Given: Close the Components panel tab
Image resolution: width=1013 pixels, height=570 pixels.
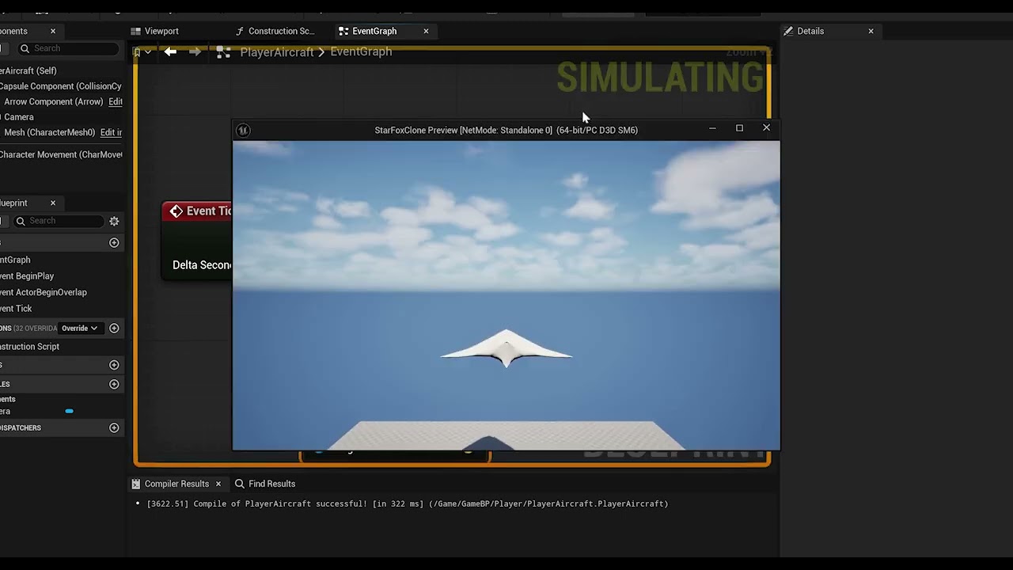Looking at the screenshot, I should click(x=53, y=31).
